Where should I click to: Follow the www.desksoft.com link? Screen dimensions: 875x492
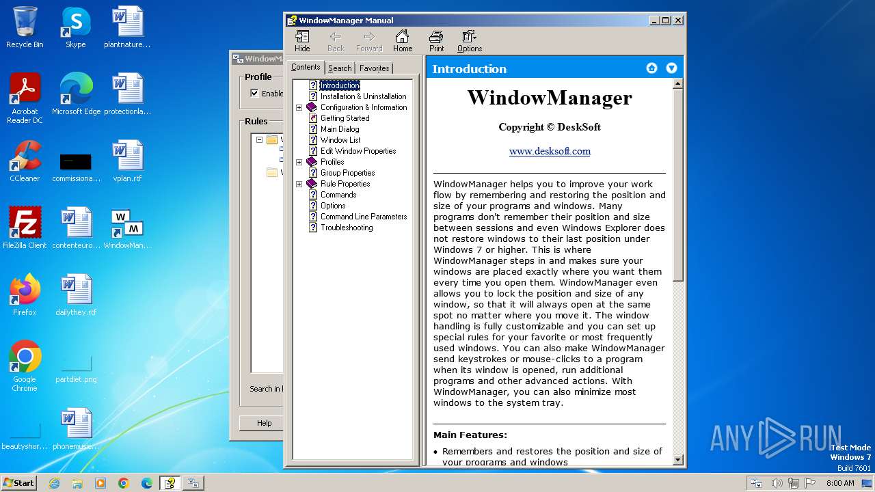click(x=550, y=151)
